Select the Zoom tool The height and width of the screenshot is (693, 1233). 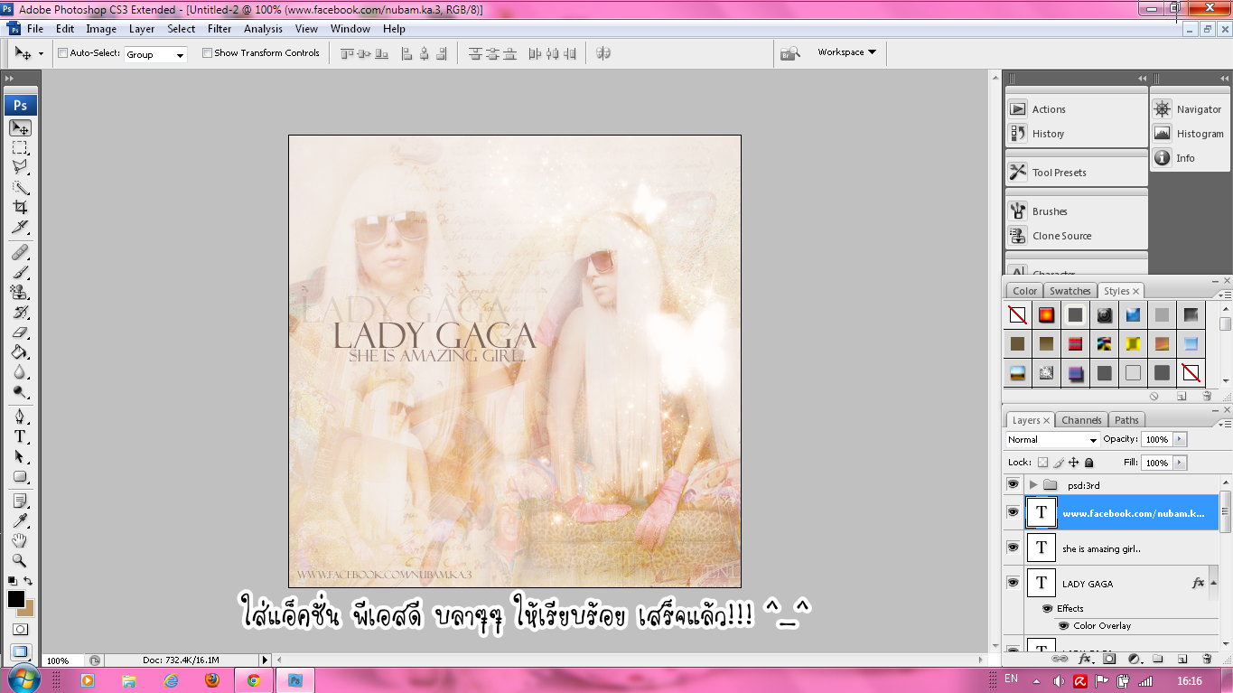click(20, 560)
